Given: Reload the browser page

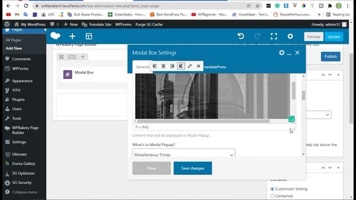Looking at the screenshot, I should pos(26,6).
